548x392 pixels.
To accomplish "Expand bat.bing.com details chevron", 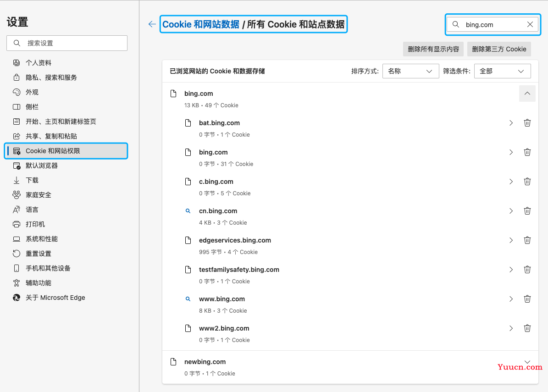I will click(x=511, y=123).
